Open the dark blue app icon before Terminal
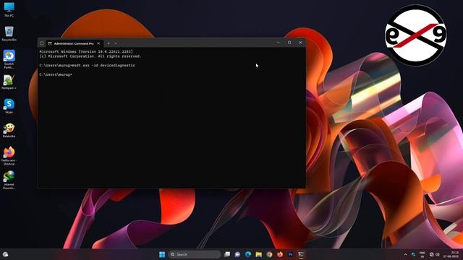 tap(291, 254)
